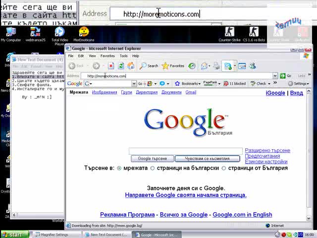The width and height of the screenshot is (317, 238).
Task: Open Разширено търсене link
Action: [x=267, y=150]
